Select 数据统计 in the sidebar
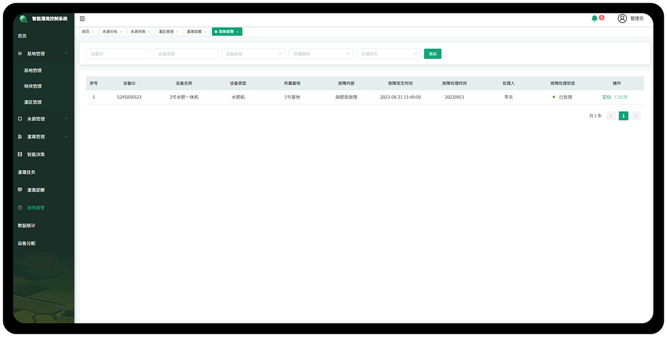The height and width of the screenshot is (337, 667). 27,226
